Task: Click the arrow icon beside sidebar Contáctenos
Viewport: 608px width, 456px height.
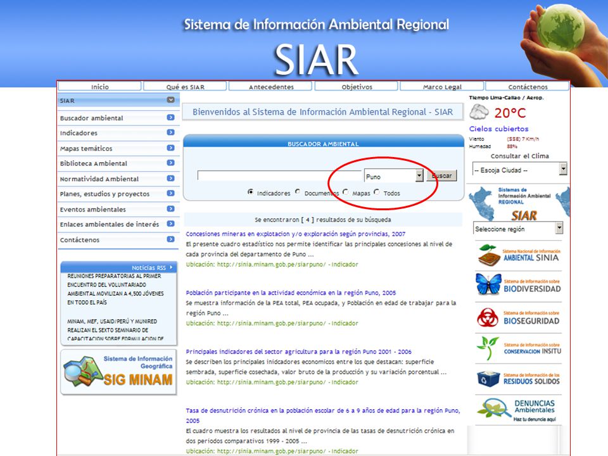Action: 170,239
